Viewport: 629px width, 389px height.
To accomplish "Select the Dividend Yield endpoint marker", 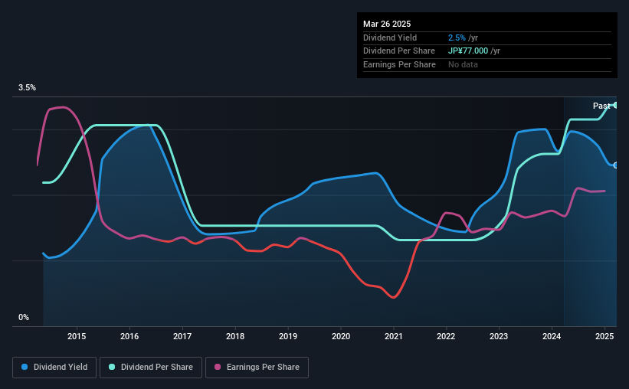I will pos(616,165).
